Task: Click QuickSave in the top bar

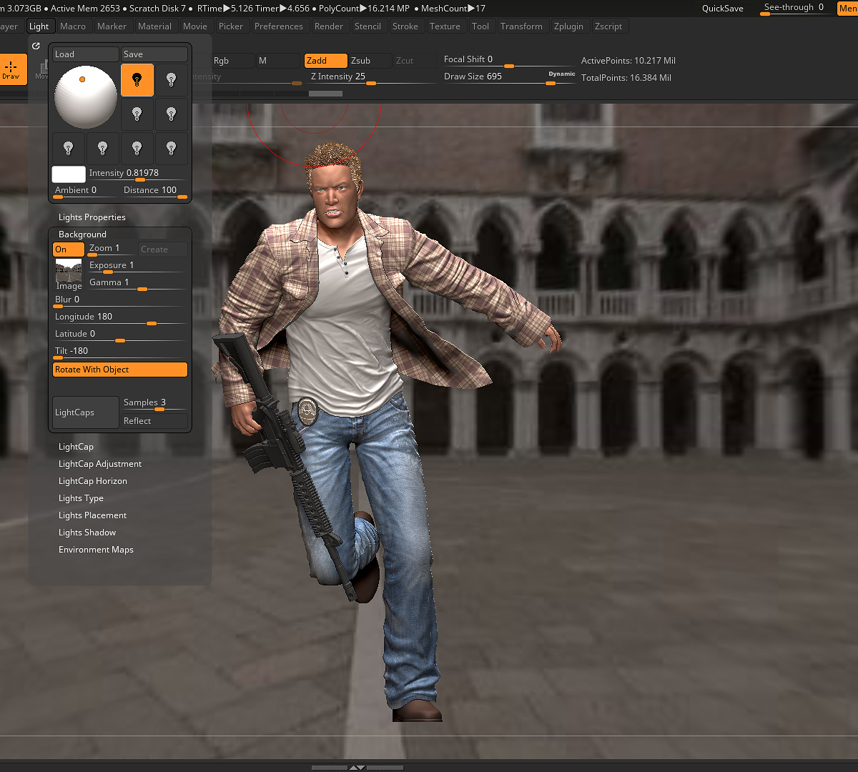Action: click(723, 9)
